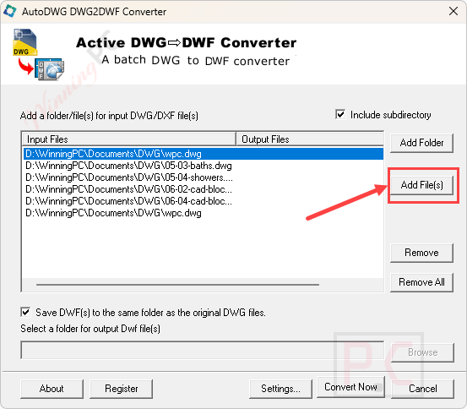
Task: Click the Cancel button
Action: (x=422, y=389)
